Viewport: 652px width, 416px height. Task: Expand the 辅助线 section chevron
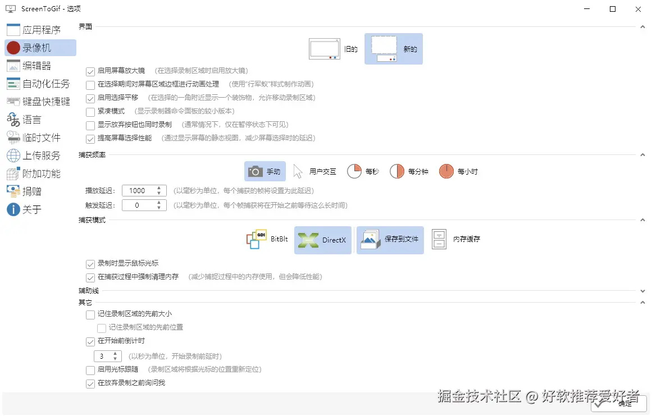642,291
